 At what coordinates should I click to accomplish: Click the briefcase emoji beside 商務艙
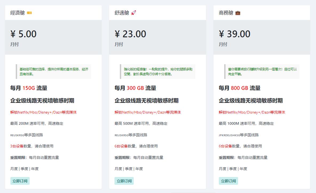[238, 13]
